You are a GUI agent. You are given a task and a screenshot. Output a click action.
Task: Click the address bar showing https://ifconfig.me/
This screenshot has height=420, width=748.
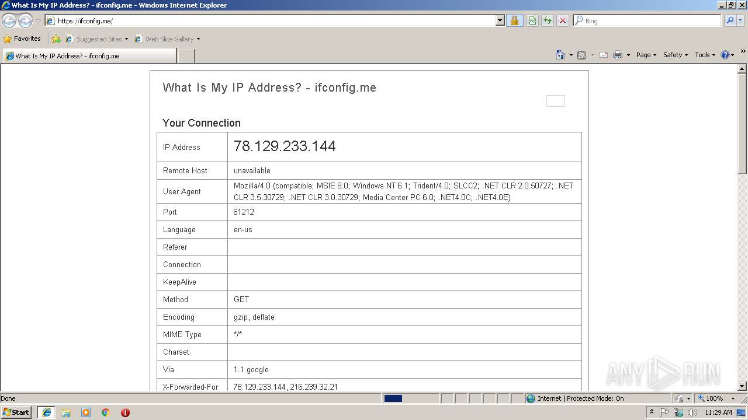pos(271,21)
